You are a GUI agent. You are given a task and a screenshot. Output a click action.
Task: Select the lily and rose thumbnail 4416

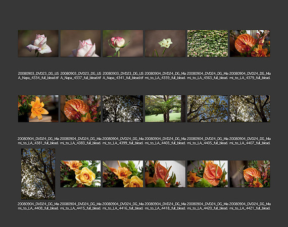pyautogui.click(x=123, y=174)
